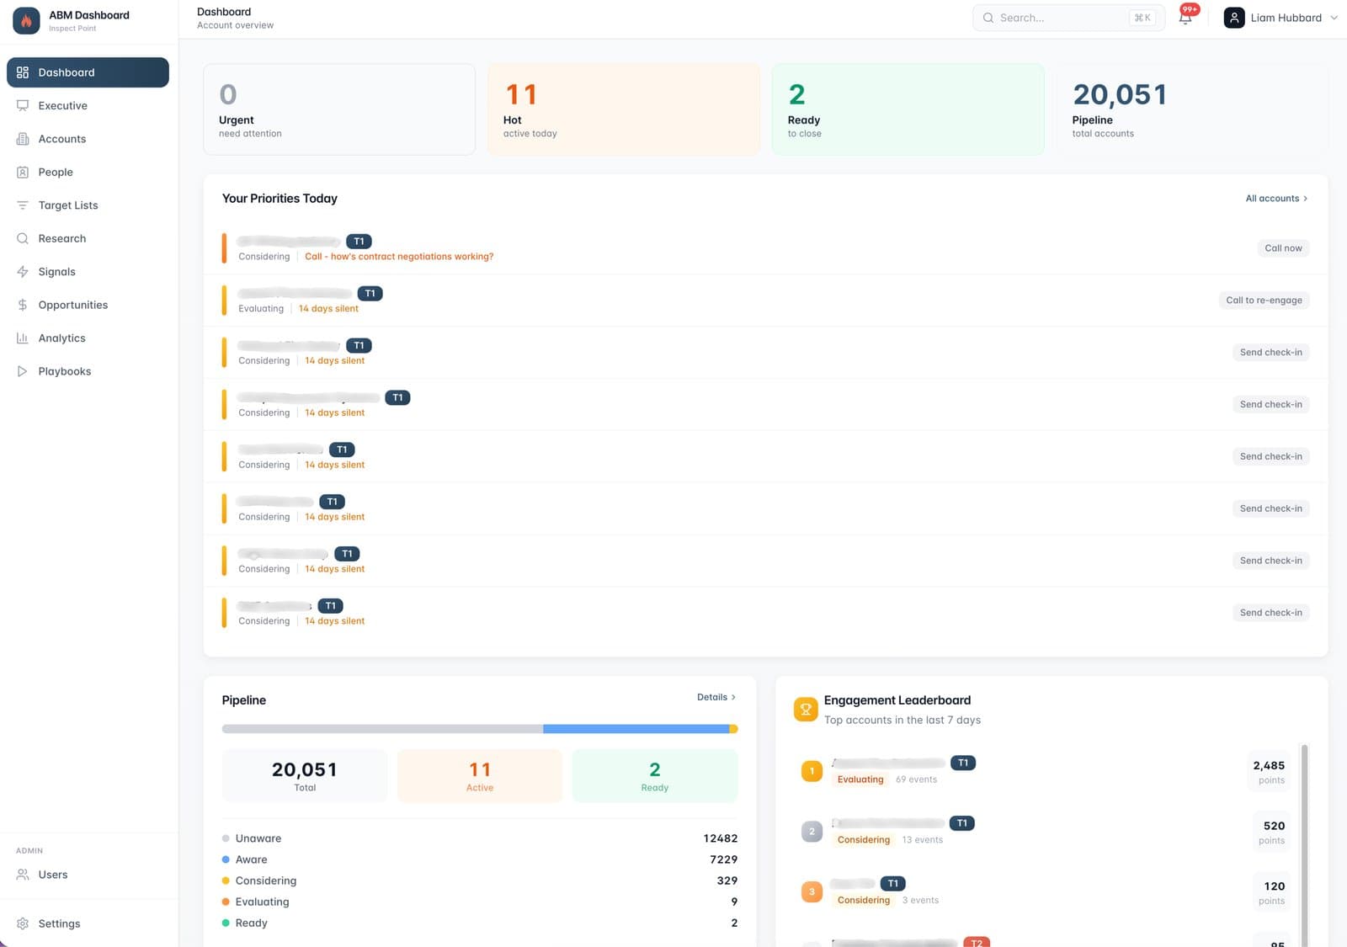The width and height of the screenshot is (1347, 947).
Task: Click the Analytics bar chart icon
Action: (x=23, y=338)
